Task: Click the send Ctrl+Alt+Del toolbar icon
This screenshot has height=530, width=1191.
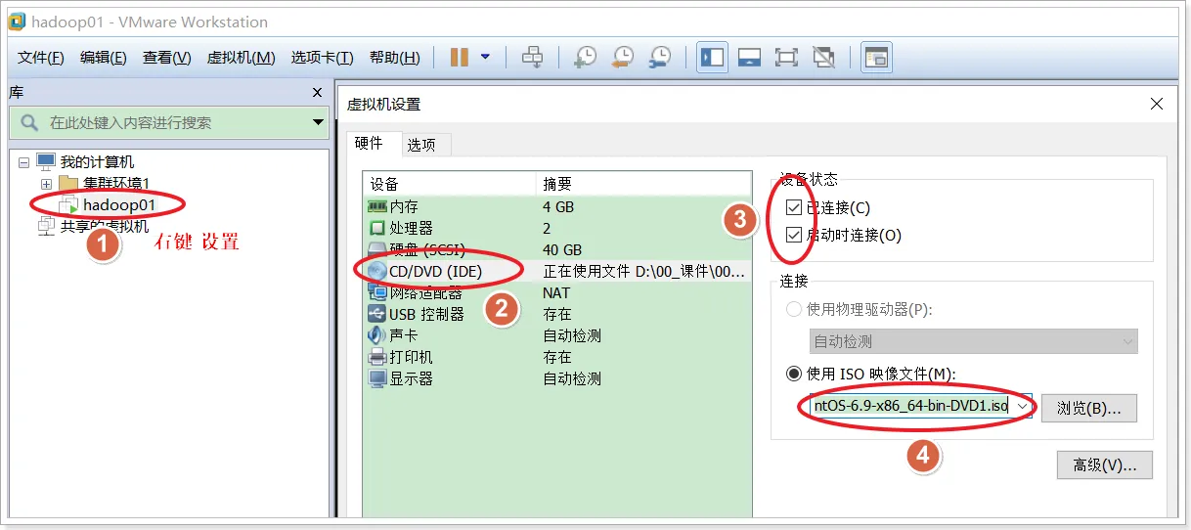Action: (532, 58)
